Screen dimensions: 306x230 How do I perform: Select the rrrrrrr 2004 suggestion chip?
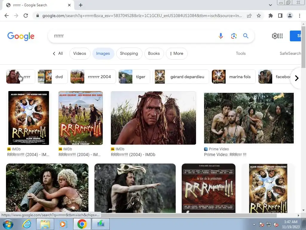pos(93,77)
